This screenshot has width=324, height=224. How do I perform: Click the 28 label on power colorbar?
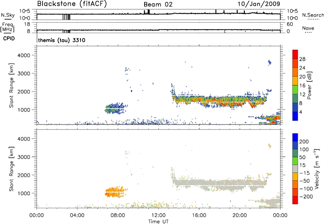click(302, 59)
